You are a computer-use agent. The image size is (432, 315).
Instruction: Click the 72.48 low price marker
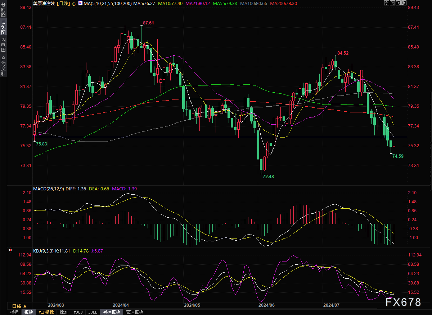(268, 176)
